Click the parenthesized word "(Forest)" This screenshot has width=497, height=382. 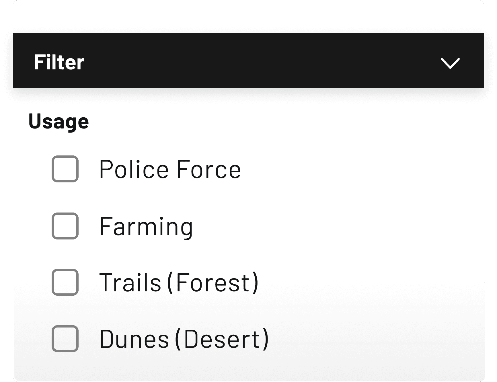213,283
